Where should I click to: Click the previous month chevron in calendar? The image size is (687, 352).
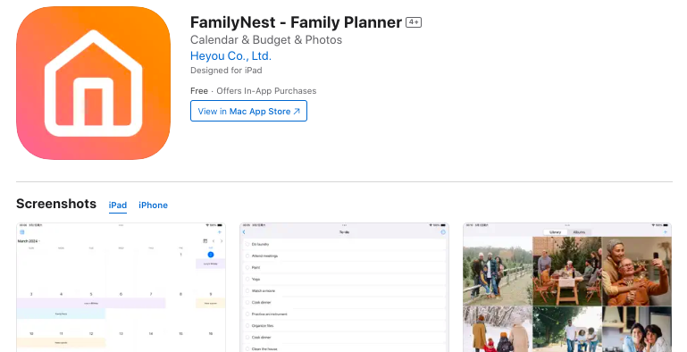214,241
